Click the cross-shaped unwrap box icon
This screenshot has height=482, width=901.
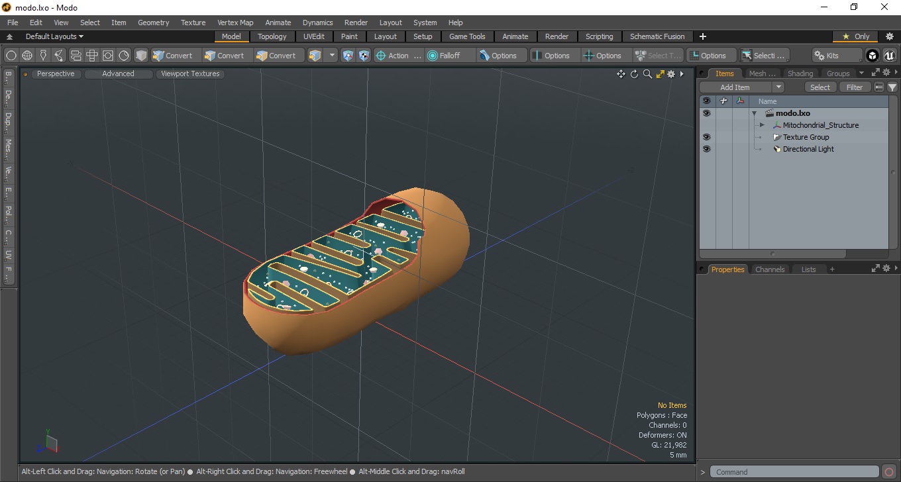pos(91,56)
